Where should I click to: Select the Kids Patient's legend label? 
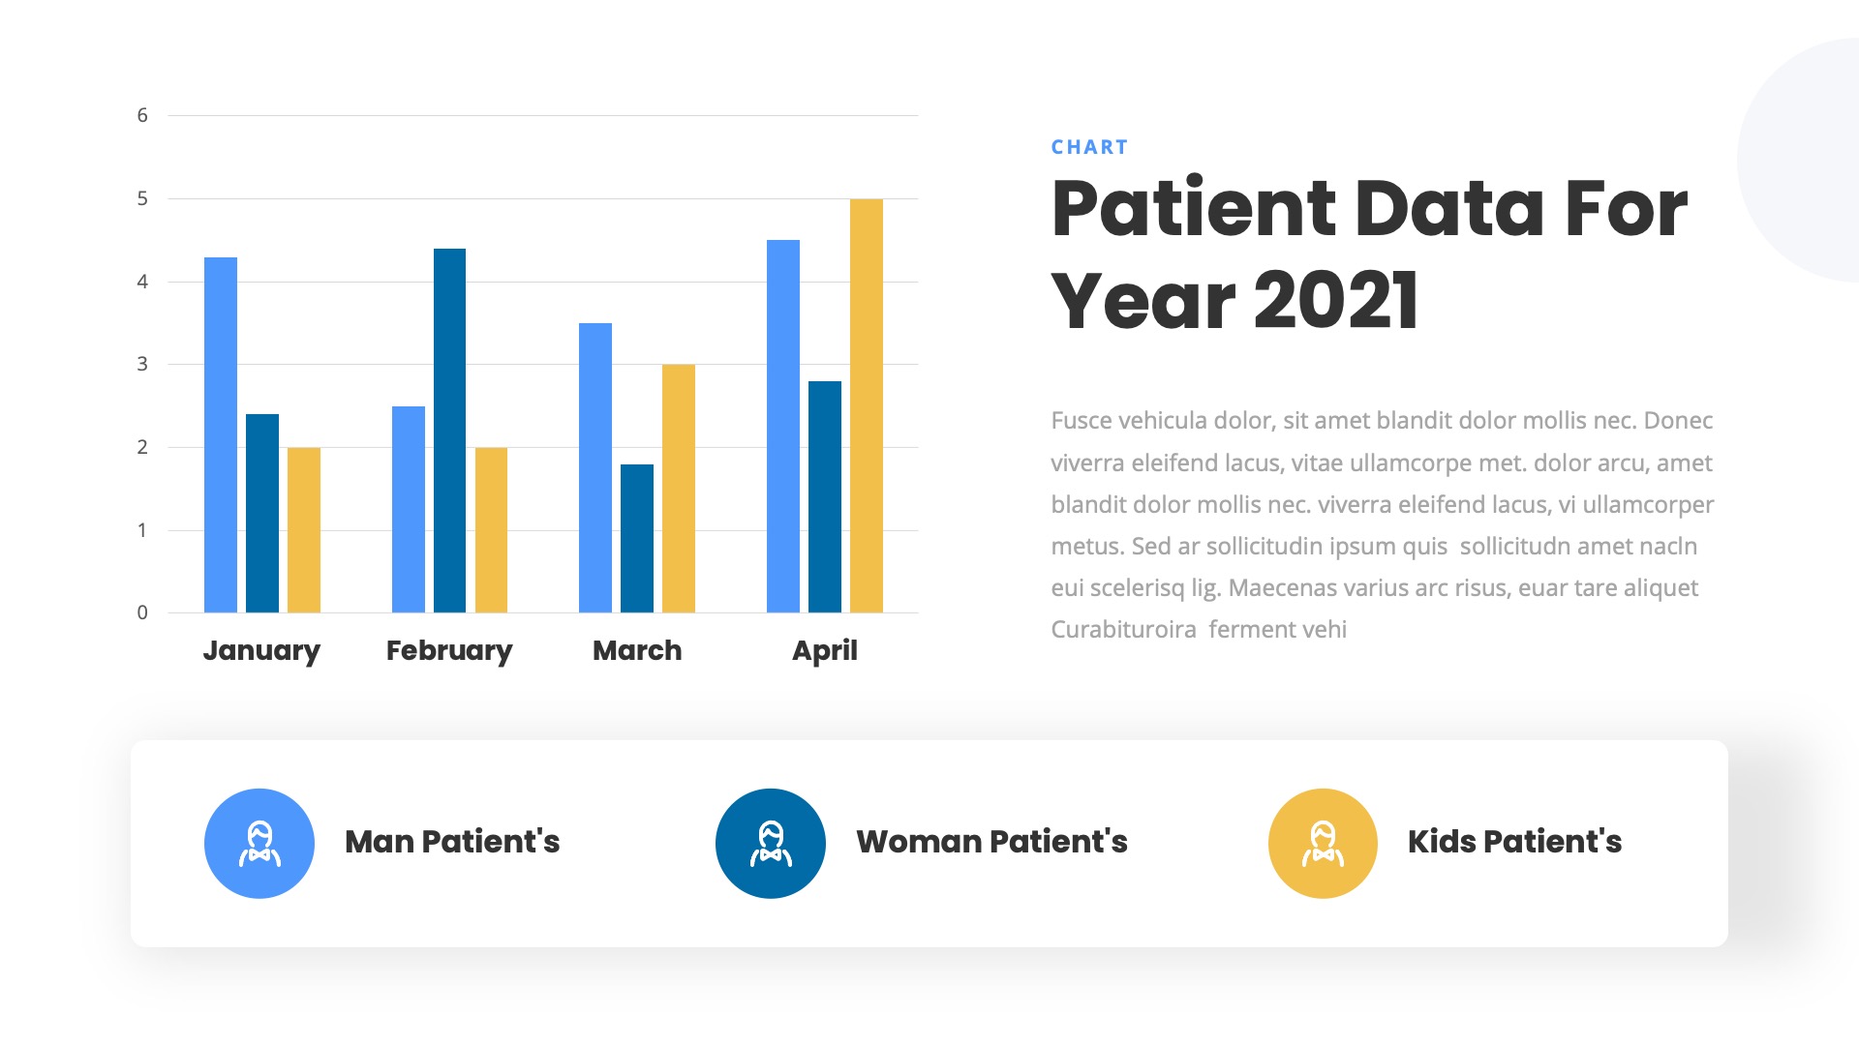tap(1514, 842)
